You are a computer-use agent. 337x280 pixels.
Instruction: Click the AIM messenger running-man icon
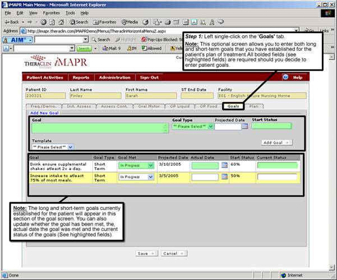coord(212,22)
